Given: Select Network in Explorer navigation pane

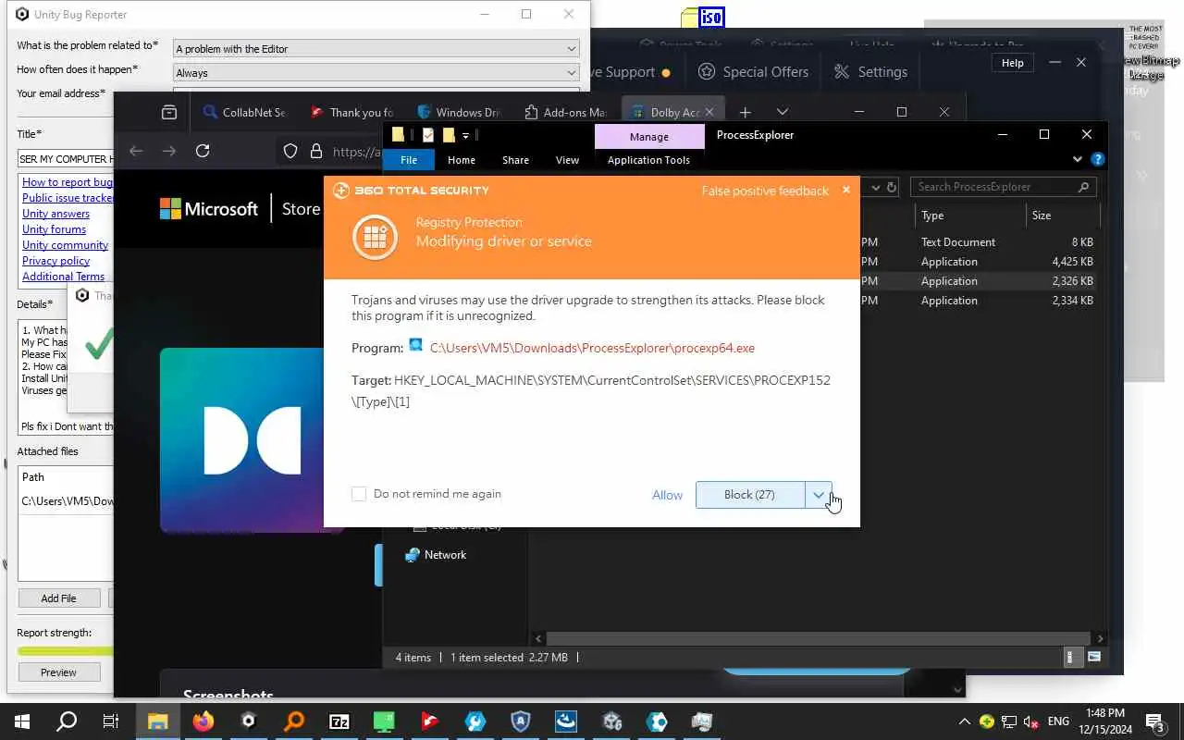Looking at the screenshot, I should pyautogui.click(x=445, y=555).
